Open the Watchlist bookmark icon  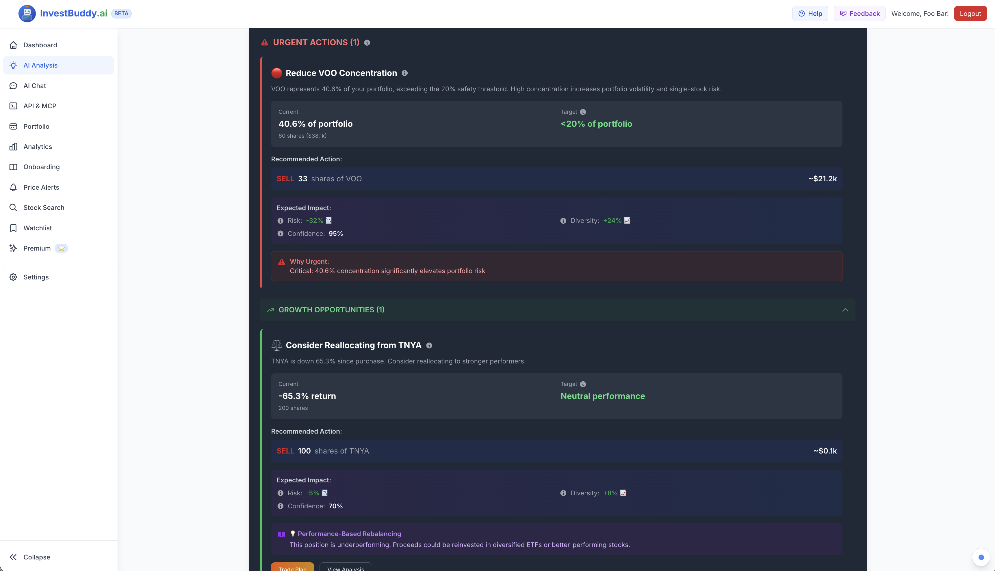point(13,228)
